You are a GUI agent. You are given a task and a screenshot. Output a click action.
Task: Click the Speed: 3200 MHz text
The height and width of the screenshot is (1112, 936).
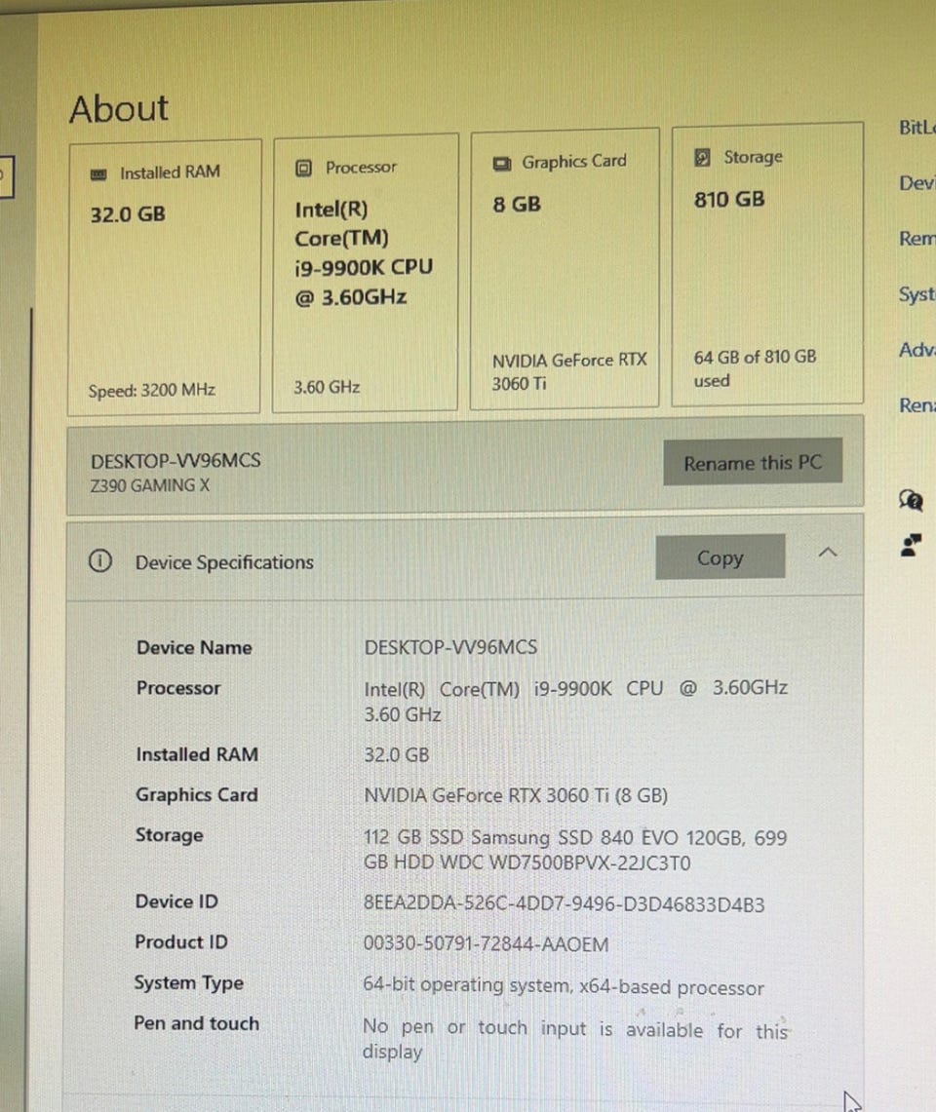click(x=152, y=390)
